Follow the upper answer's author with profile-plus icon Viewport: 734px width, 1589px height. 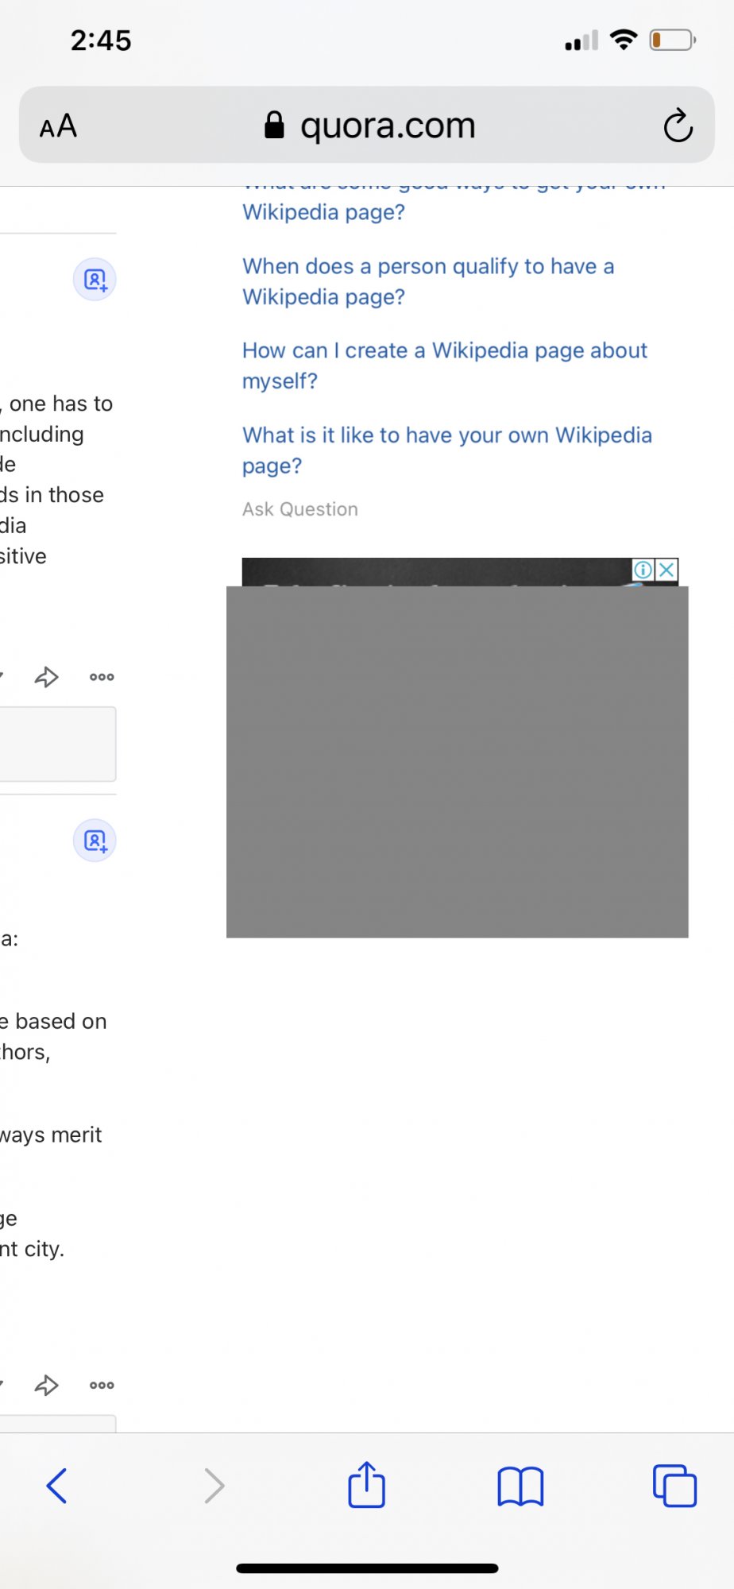95,280
